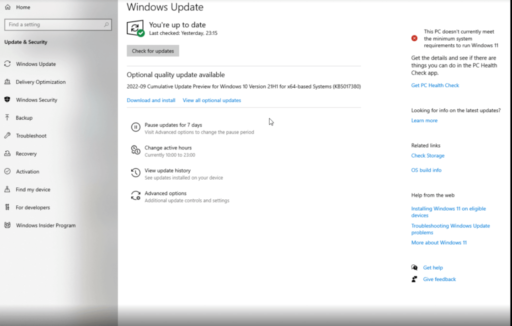This screenshot has height=326, width=512.
Task: Click the Troubleshoot wrench icon
Action: [x=7, y=135]
